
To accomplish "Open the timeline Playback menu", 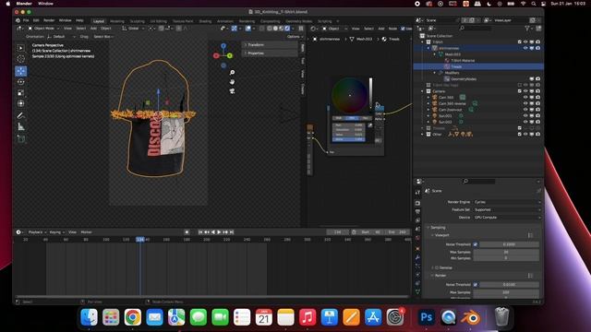I will pos(37,232).
